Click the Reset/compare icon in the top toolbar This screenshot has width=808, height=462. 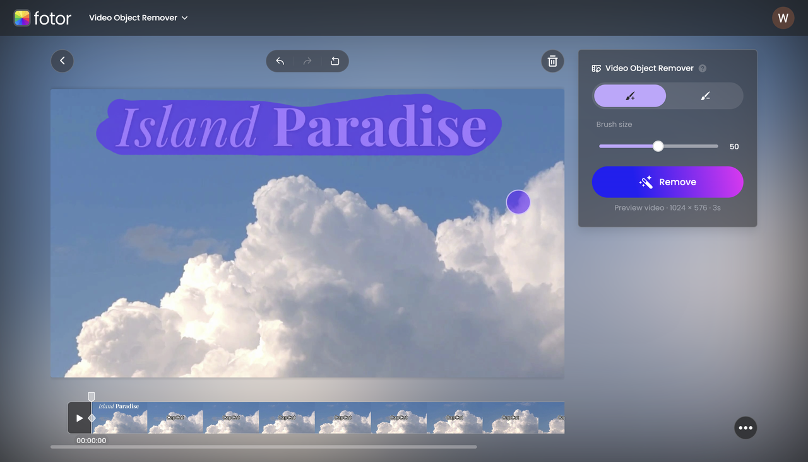pyautogui.click(x=335, y=61)
